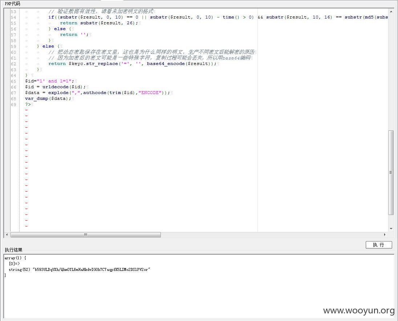Click the vertical scrollbar up arrow in code editor

(x=391, y=11)
